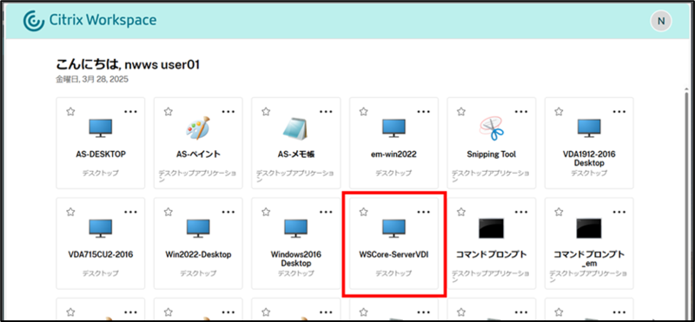695x322 pixels.
Task: Favorite WSCore-ServerVDI with its star
Action: (x=364, y=212)
